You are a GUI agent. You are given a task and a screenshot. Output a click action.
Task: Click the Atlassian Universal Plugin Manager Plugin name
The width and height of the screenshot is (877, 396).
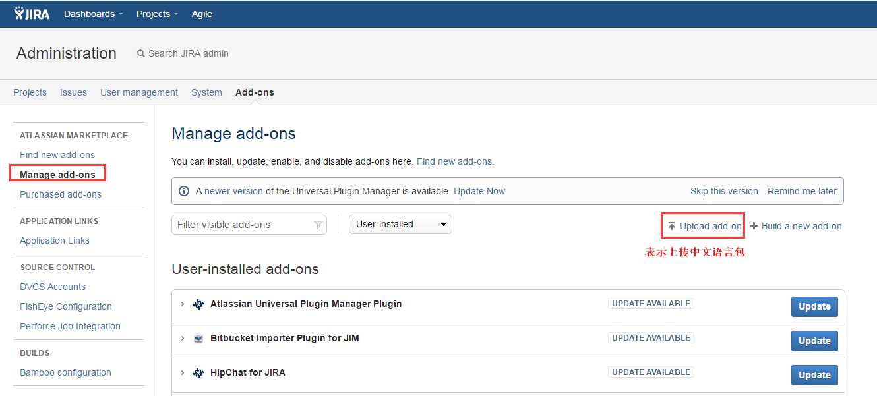(306, 304)
